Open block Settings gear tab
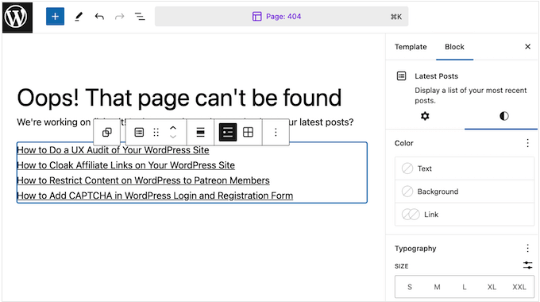This screenshot has height=302, width=540. 426,116
